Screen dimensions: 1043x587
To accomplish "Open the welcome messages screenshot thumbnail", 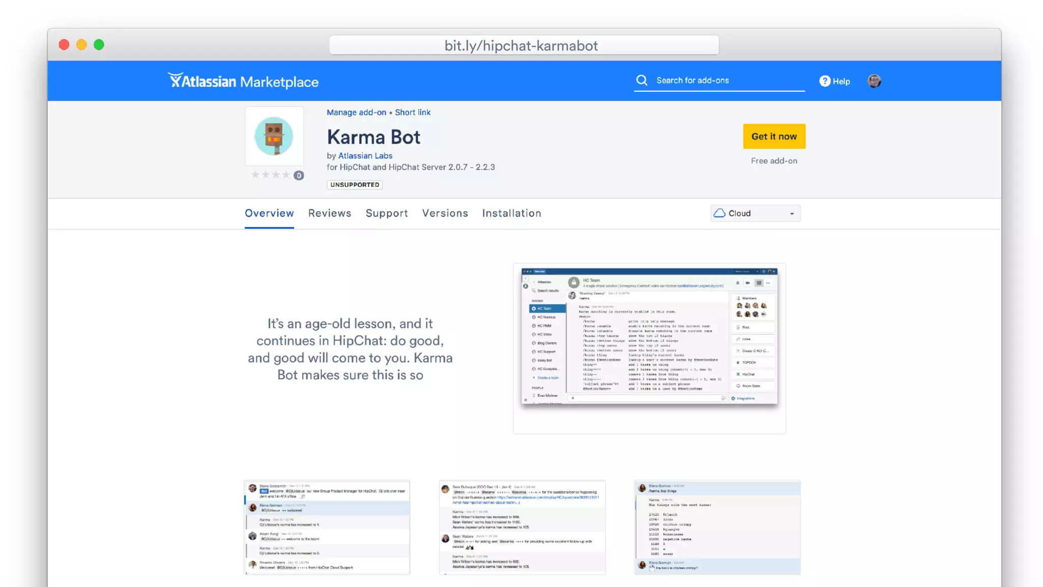I will click(327, 527).
